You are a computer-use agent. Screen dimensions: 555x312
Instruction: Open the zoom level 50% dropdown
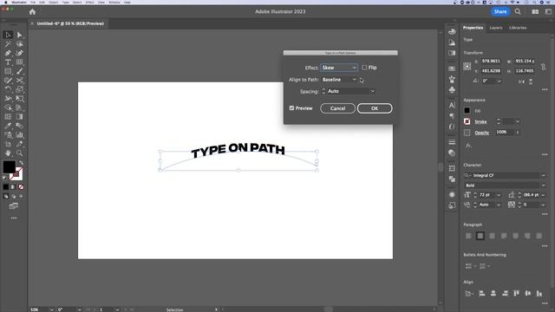pyautogui.click(x=52, y=309)
